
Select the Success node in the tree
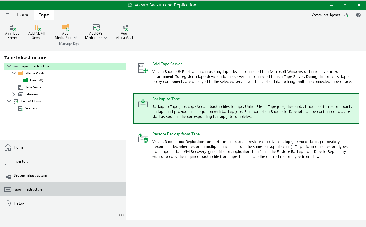click(31, 108)
